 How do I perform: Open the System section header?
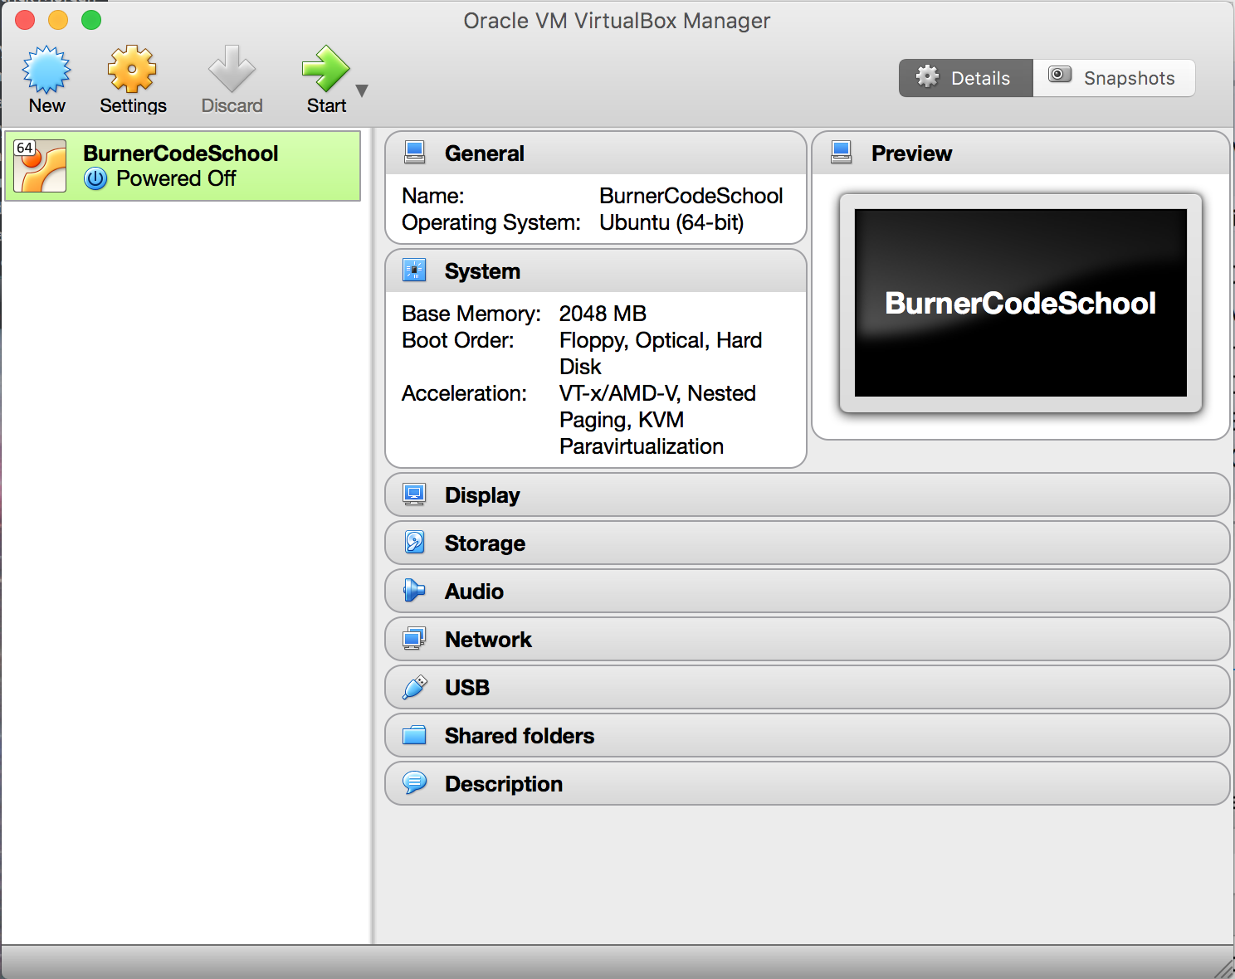(x=596, y=271)
